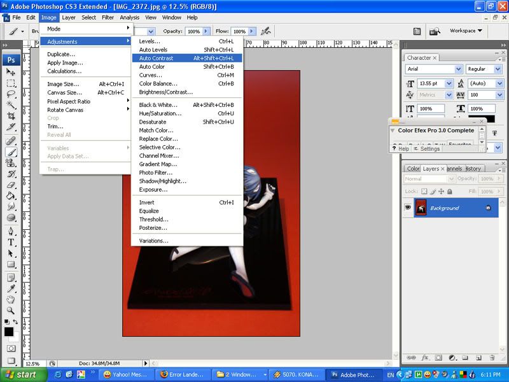Select the History Brush tool
509x382 pixels.
(11, 174)
